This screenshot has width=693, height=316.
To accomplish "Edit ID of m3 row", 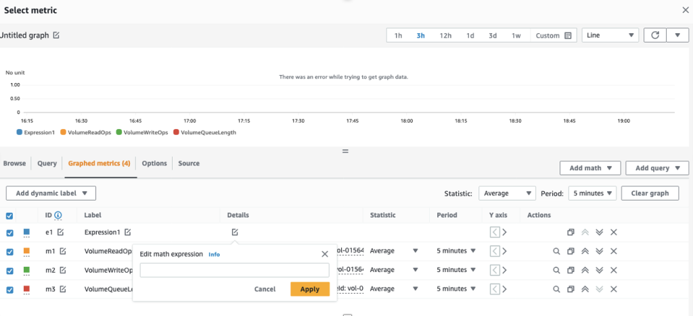I will pos(63,289).
